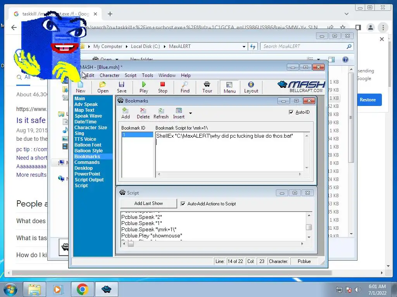Toggle the Menu panel button
Image resolution: width=397 pixels, height=297 pixels.
tap(230, 87)
